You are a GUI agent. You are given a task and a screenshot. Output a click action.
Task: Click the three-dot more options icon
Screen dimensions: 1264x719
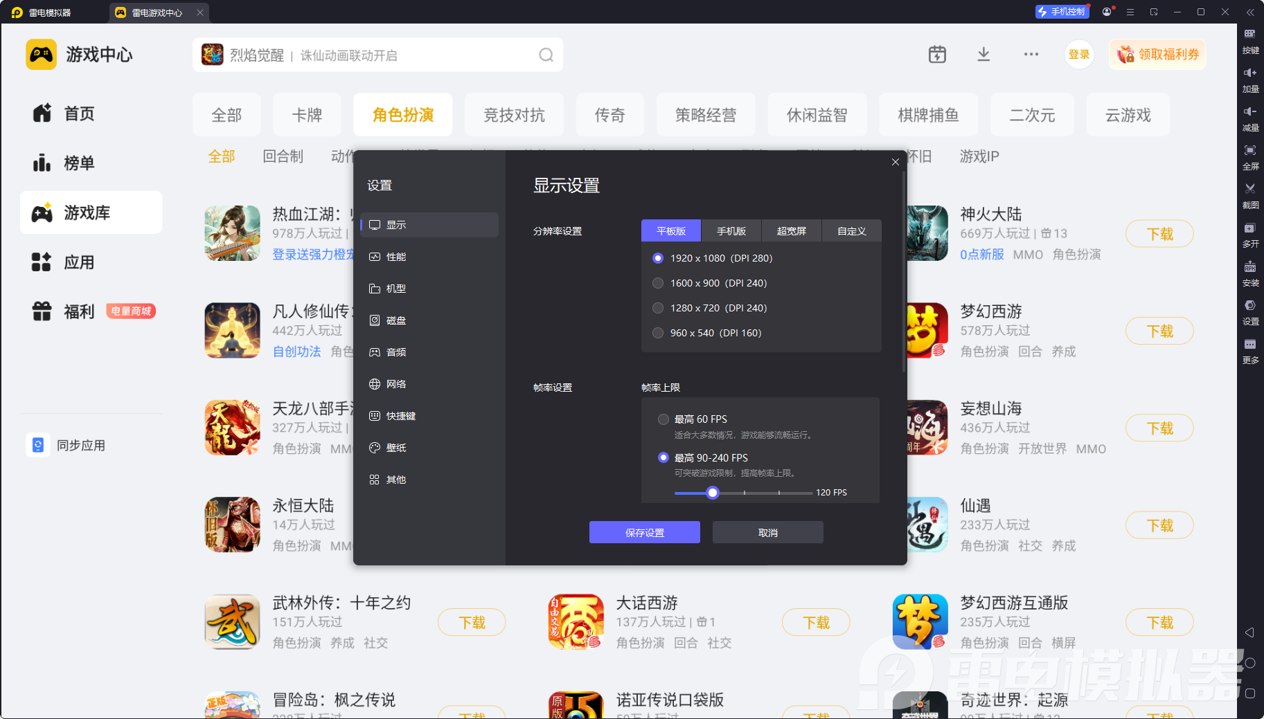click(1031, 55)
